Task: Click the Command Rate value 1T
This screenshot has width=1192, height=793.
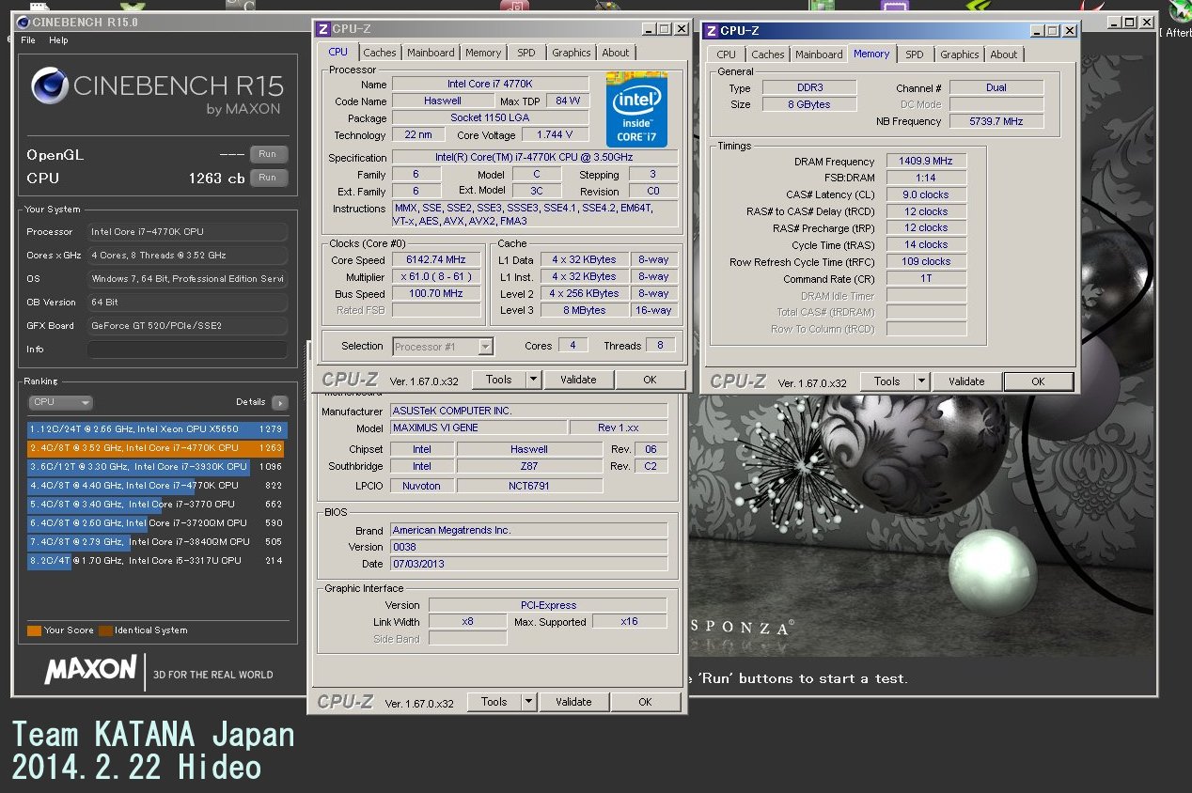Action: coord(926,279)
